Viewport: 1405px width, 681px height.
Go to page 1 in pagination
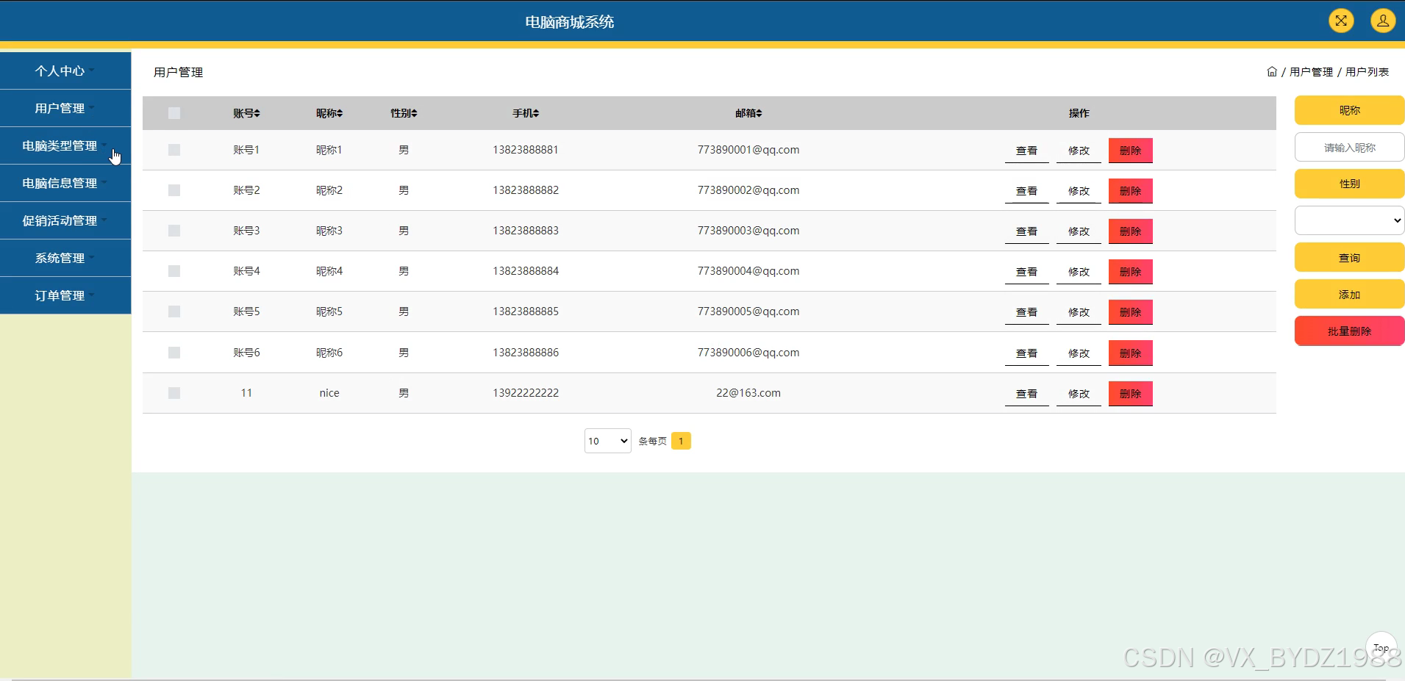[681, 441]
